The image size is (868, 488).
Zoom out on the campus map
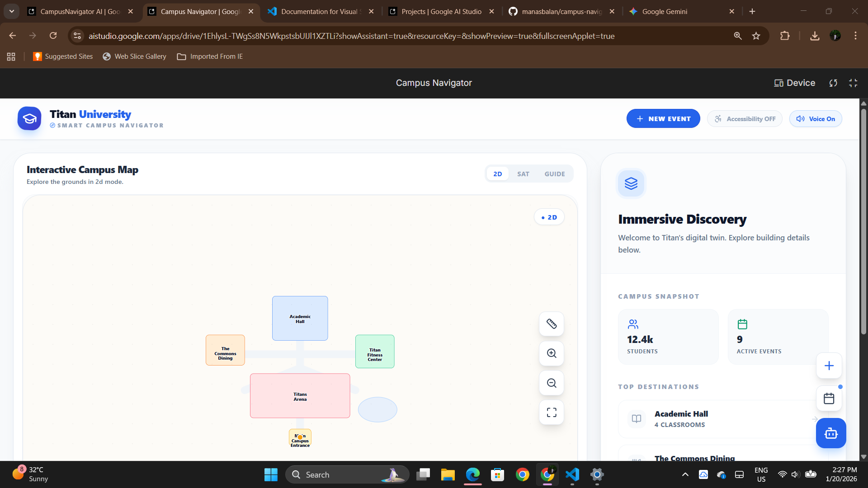click(551, 383)
